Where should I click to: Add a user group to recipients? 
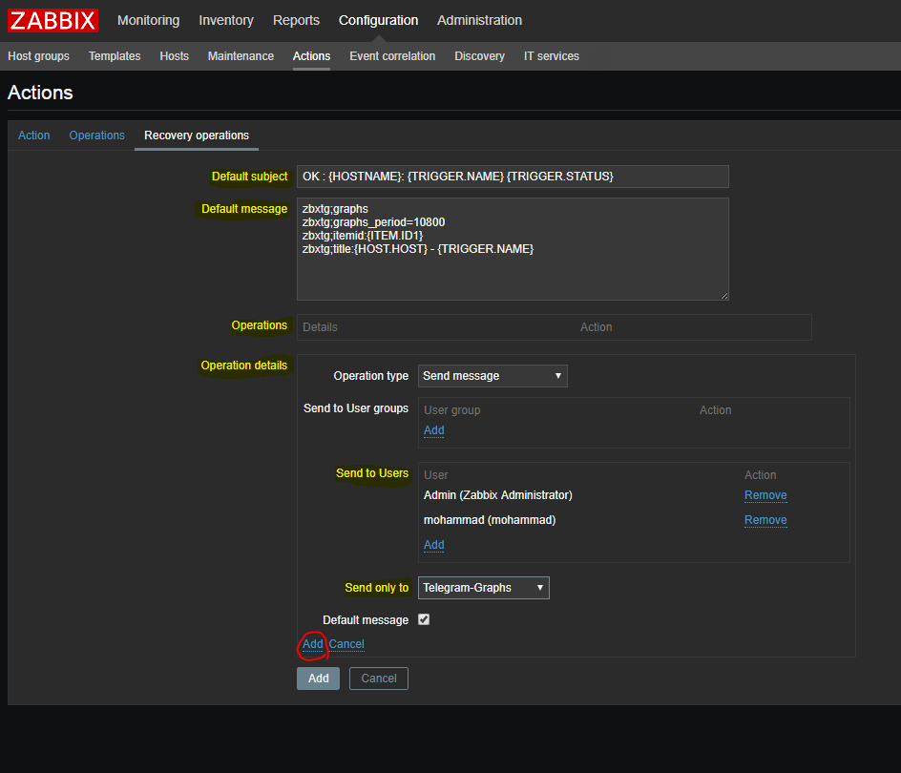[433, 430]
